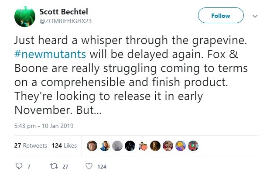Screen dimensions: 270x176
Task: Click cartoon woman with glasses avatar
Action: click(x=167, y=145)
